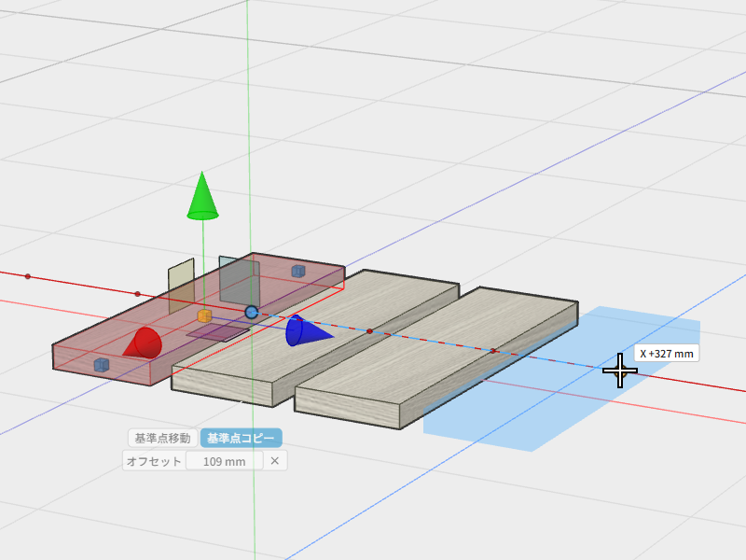The height and width of the screenshot is (560, 746).
Task: Click the 基準点移動 button
Action: pos(162,438)
